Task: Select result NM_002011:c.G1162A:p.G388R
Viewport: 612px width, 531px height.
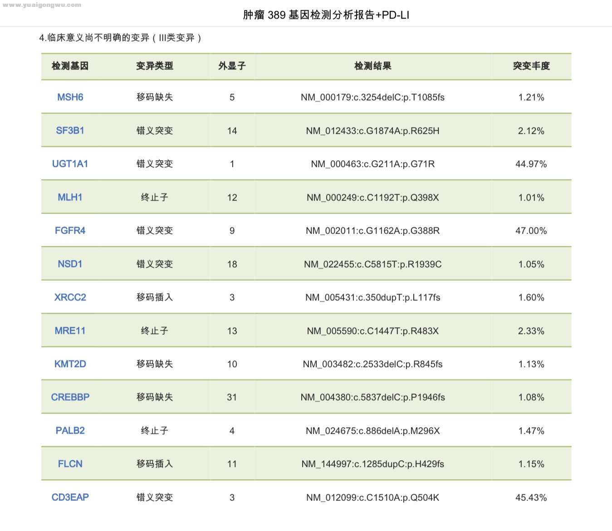Action: pyautogui.click(x=373, y=231)
